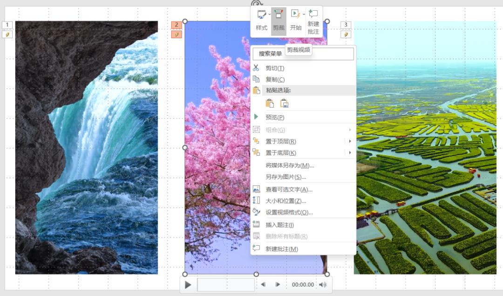The width and height of the screenshot is (503, 296).
Task: Click the lightning animation icon under marker 1
Action: click(7, 34)
